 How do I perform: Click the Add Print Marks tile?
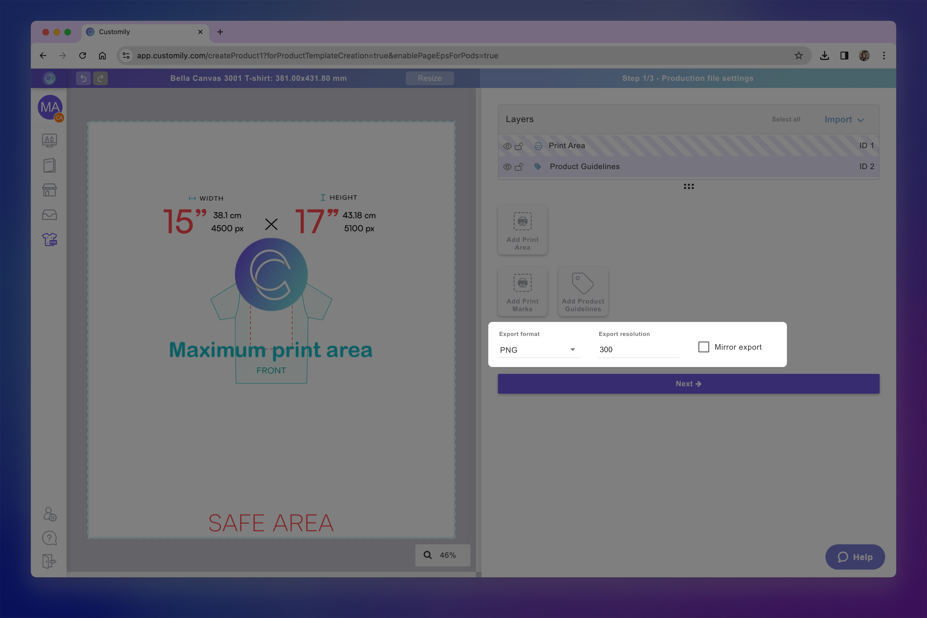(x=522, y=291)
